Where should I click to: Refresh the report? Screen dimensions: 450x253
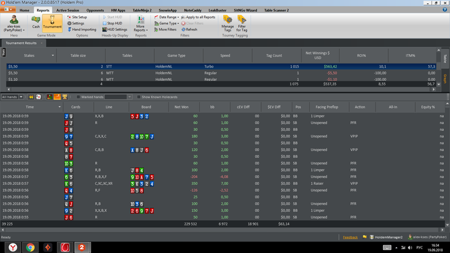(x=189, y=30)
